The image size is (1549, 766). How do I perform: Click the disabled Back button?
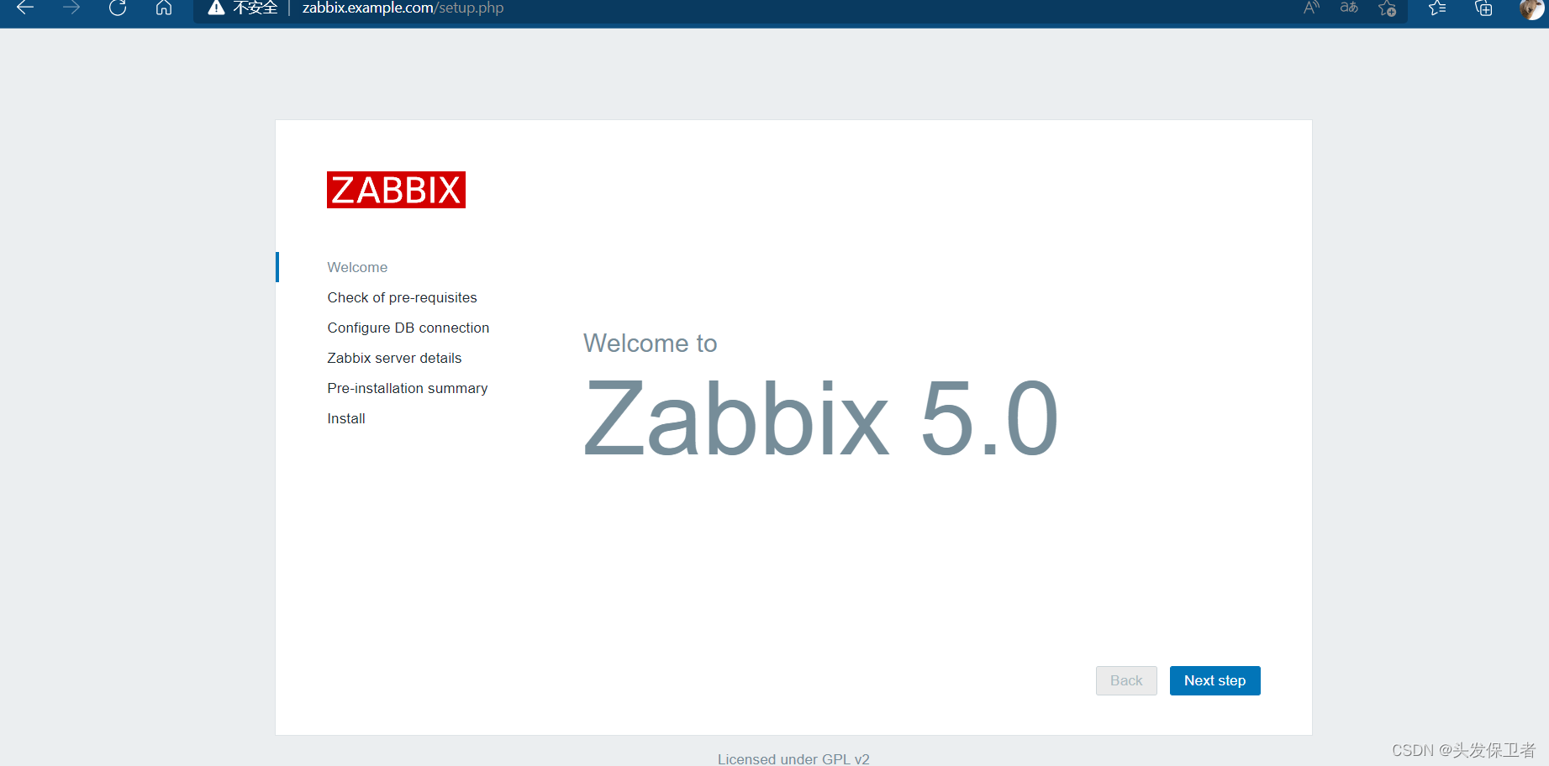coord(1126,680)
